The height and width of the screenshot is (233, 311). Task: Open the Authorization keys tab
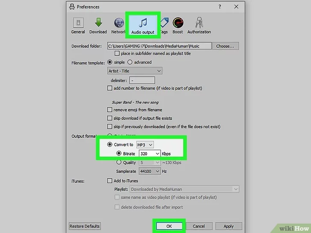coord(199,26)
